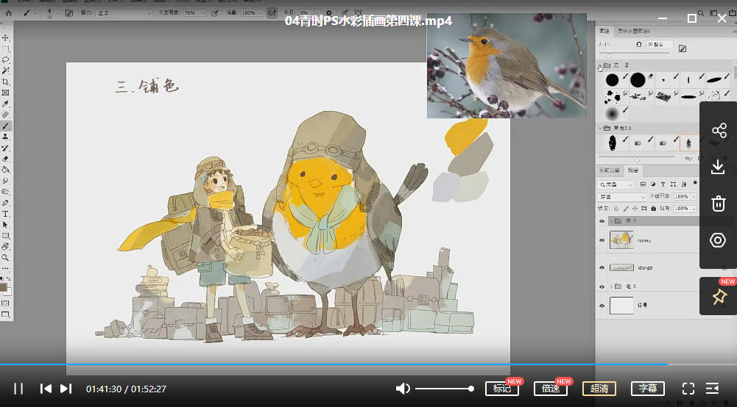Skip to the next video
This screenshot has width=737, height=407.
click(66, 389)
